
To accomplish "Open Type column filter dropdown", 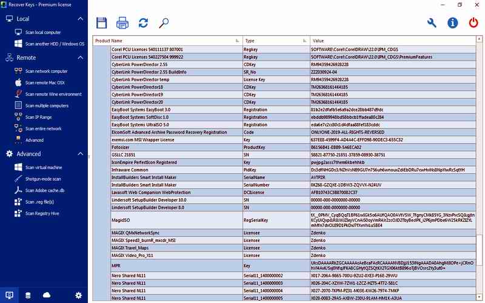I will (305, 41).
